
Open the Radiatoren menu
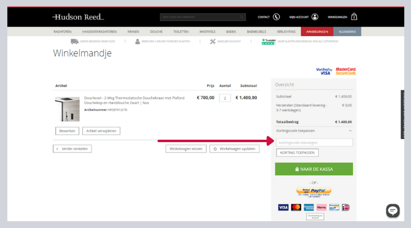coord(63,32)
